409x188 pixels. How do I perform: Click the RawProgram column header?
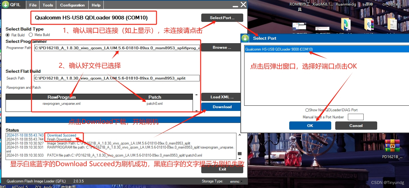coord(61,97)
